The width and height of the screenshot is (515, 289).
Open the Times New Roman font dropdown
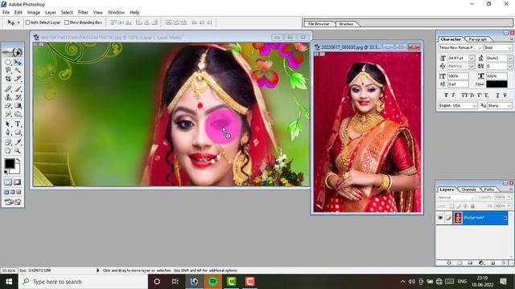click(x=480, y=48)
